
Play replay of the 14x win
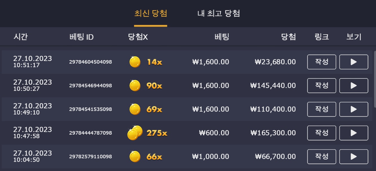(x=354, y=62)
